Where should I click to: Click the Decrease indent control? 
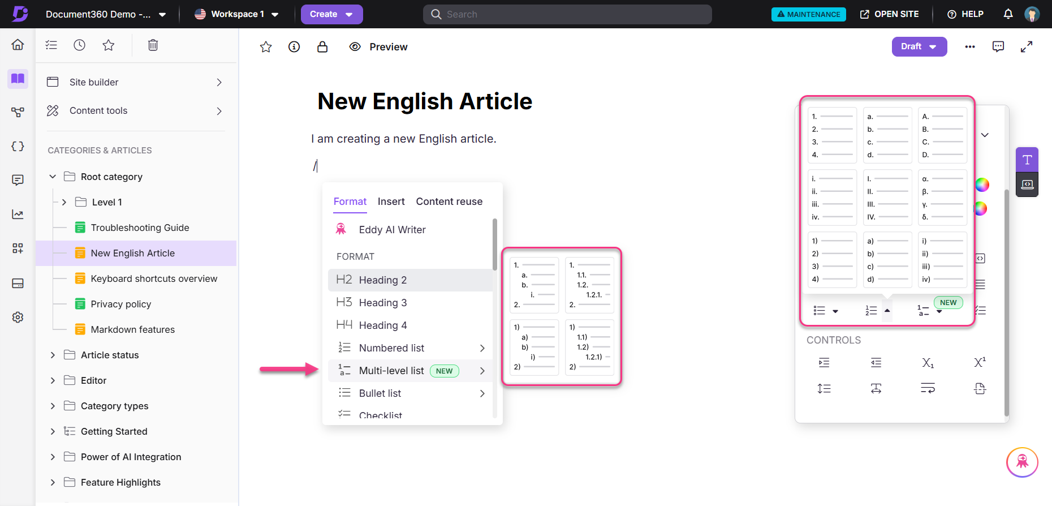click(876, 363)
